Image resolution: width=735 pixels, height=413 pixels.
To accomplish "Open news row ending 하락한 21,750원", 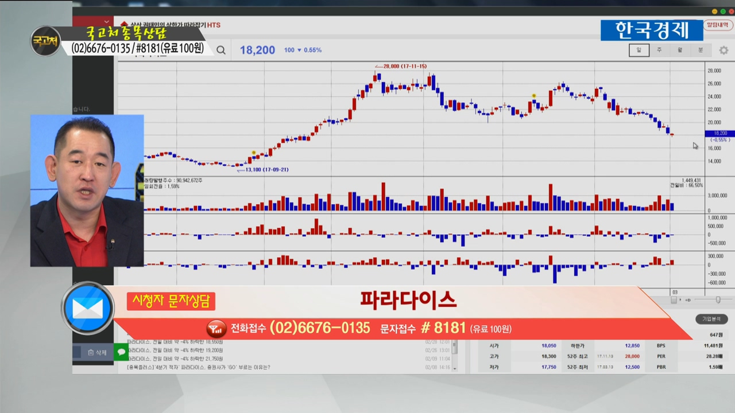I will pos(175,359).
